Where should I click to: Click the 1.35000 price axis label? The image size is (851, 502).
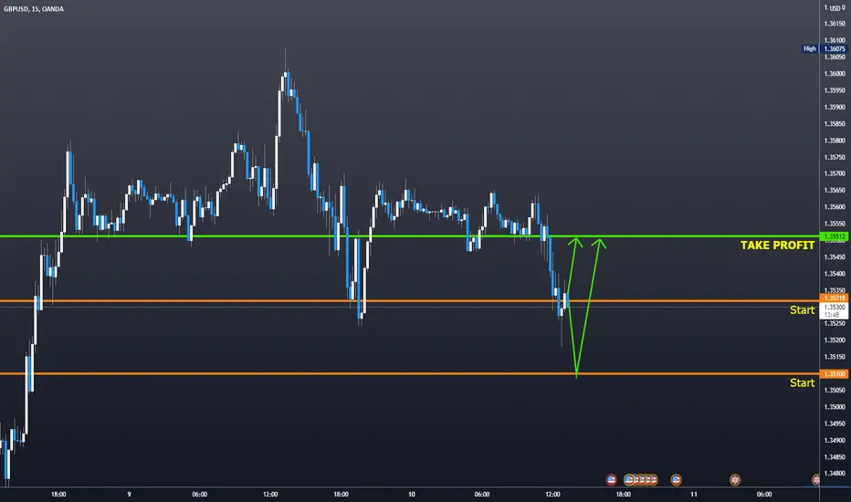coord(835,407)
